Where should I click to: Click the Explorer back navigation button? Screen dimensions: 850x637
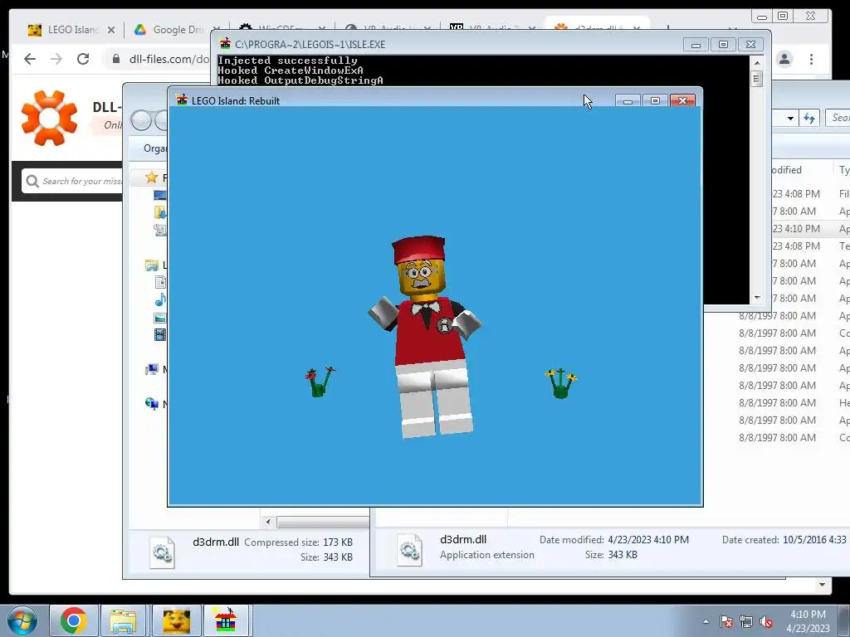141,119
